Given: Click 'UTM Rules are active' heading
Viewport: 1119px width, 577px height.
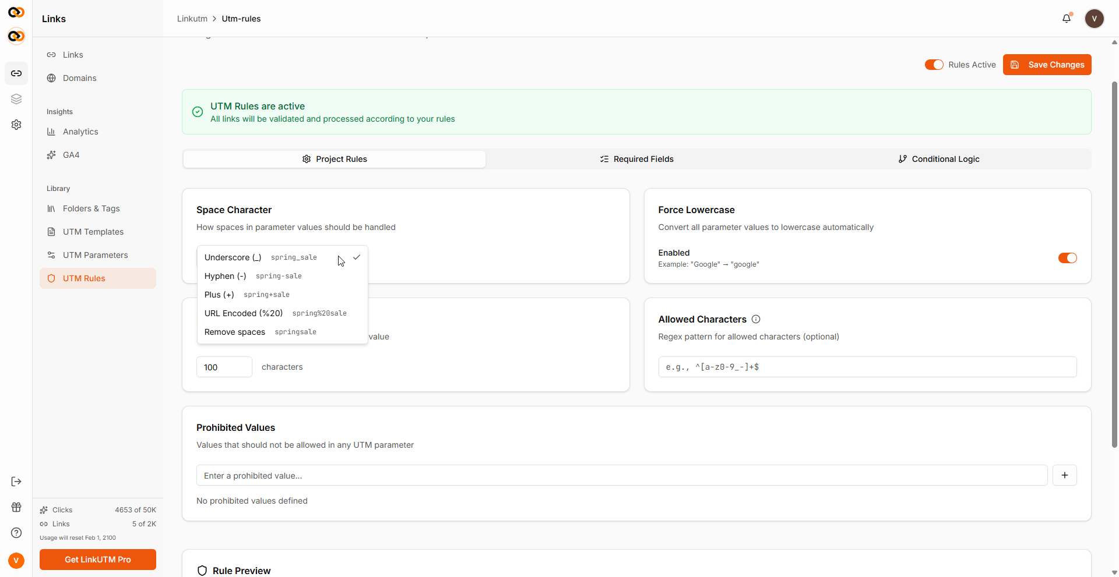Looking at the screenshot, I should 258,106.
